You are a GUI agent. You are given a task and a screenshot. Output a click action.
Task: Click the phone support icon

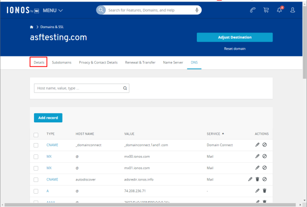(x=253, y=10)
